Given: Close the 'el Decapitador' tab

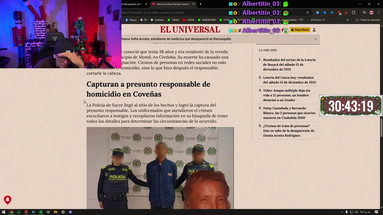Looking at the screenshot, I should [x=146, y=4].
